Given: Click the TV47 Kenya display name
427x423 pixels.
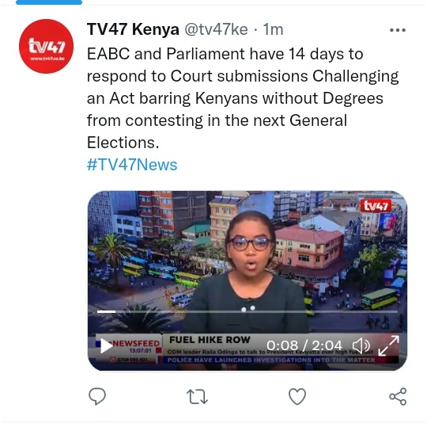Looking at the screenshot, I should click(133, 29).
